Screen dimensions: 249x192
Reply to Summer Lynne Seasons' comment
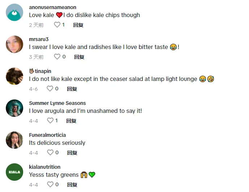pos(71,121)
